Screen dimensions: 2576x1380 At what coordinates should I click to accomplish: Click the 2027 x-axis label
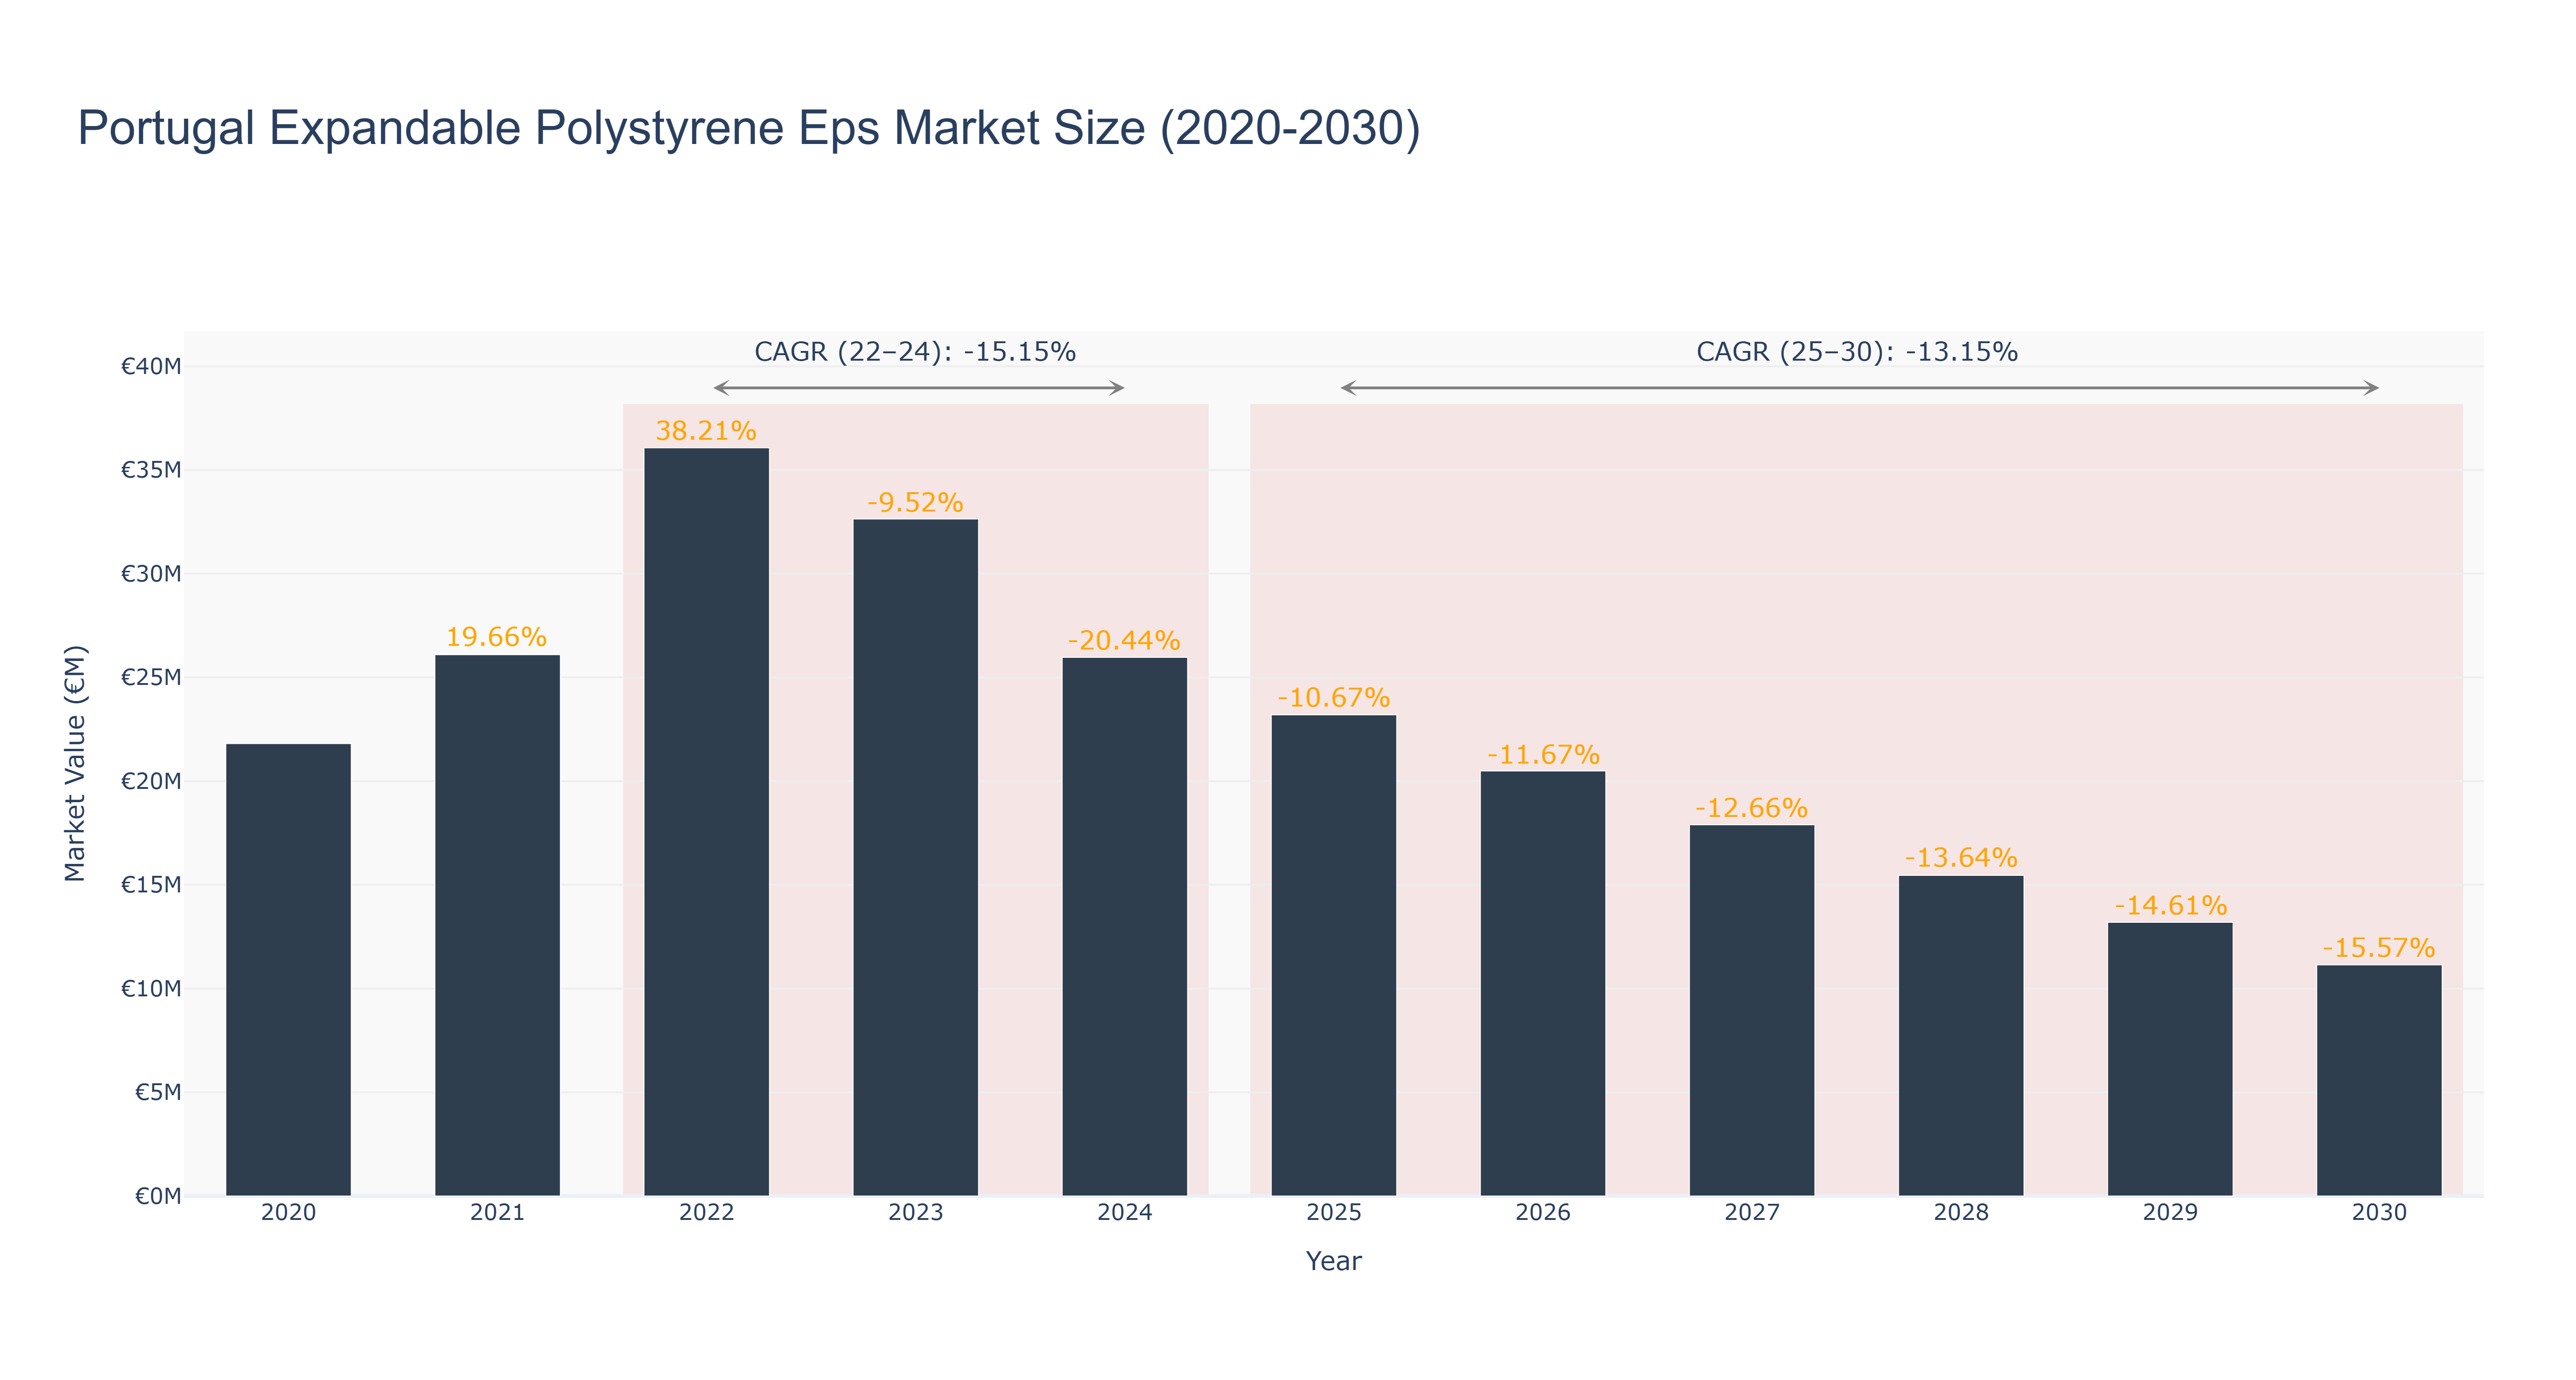pos(1751,1213)
